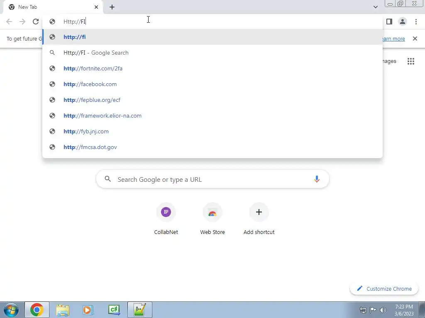The image size is (425, 318).
Task: Dismiss the info bar with X
Action: (415, 39)
